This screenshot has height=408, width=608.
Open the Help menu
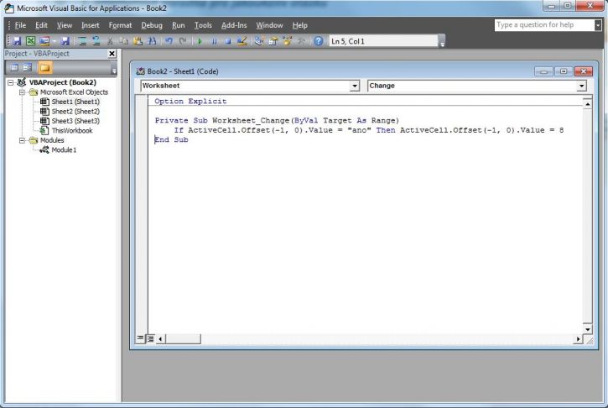299,25
